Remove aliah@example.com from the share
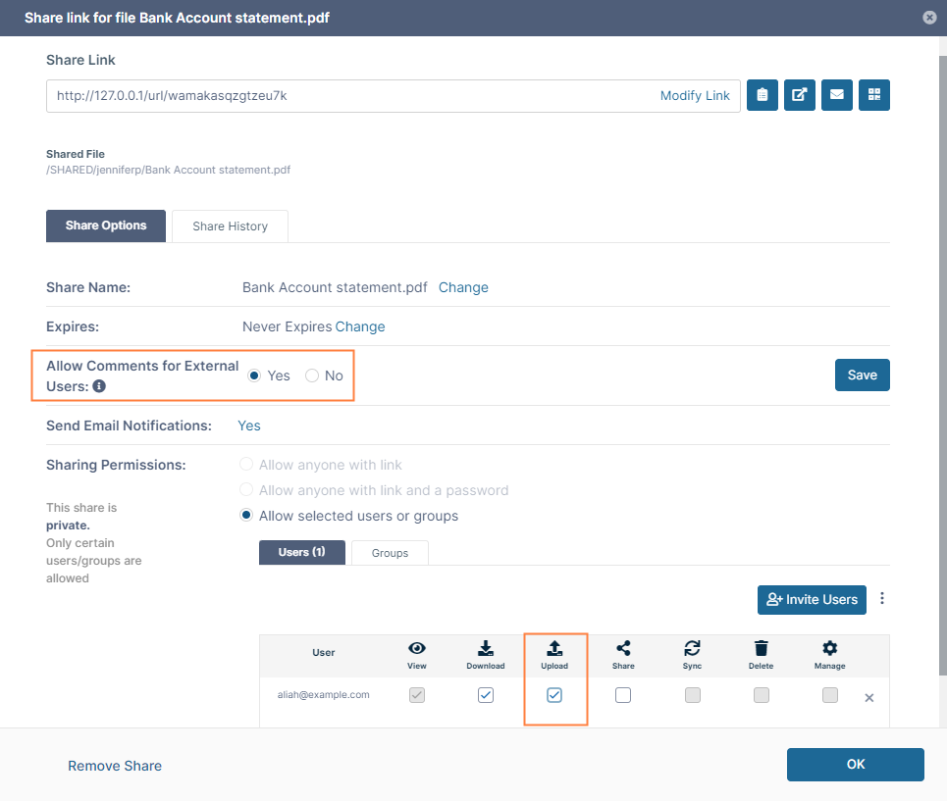The width and height of the screenshot is (947, 801). coord(868,698)
